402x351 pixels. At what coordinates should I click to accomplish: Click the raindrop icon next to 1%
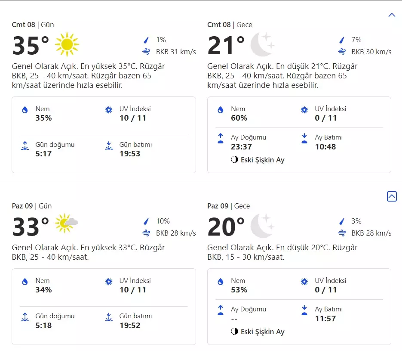147,40
